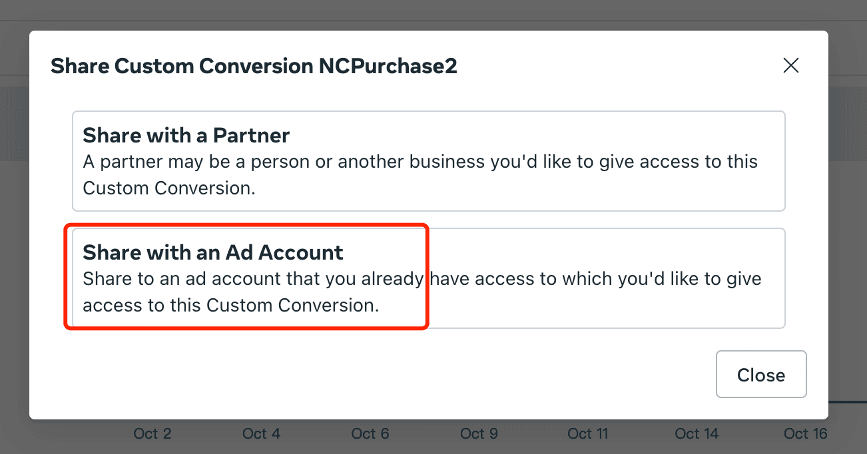Click the dimmed backdrop above the dialog
Viewport: 867px width, 454px height.
point(433,12)
